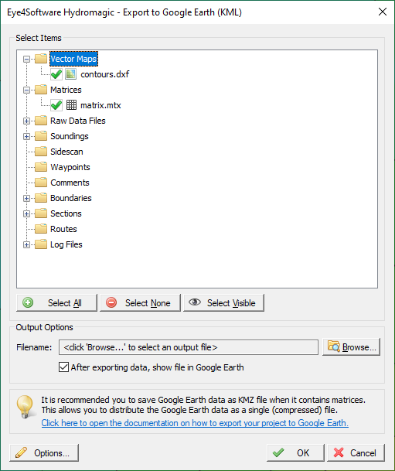The image size is (395, 471).
Task: Toggle show file in Google Earth checkbox
Action: (x=63, y=367)
